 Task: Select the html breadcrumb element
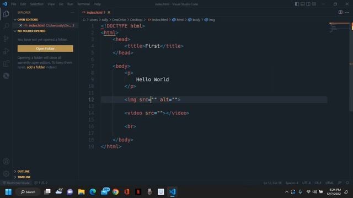[x=178, y=20]
